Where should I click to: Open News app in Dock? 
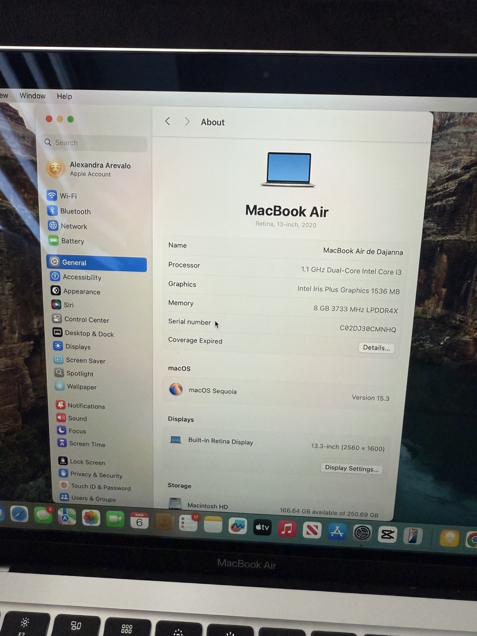coord(312,530)
